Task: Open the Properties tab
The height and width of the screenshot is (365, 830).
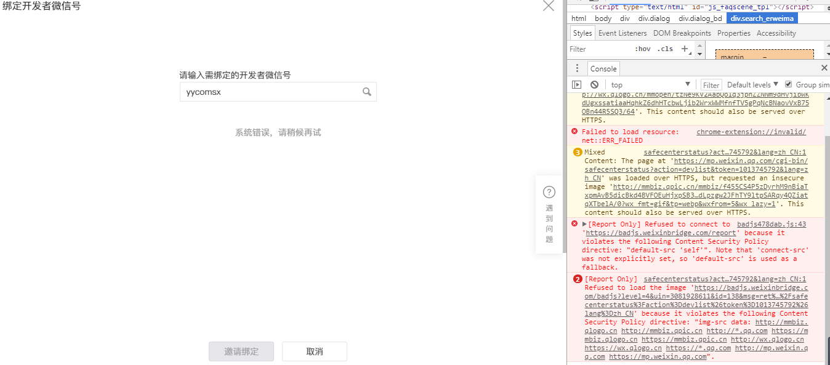Action: tap(734, 33)
